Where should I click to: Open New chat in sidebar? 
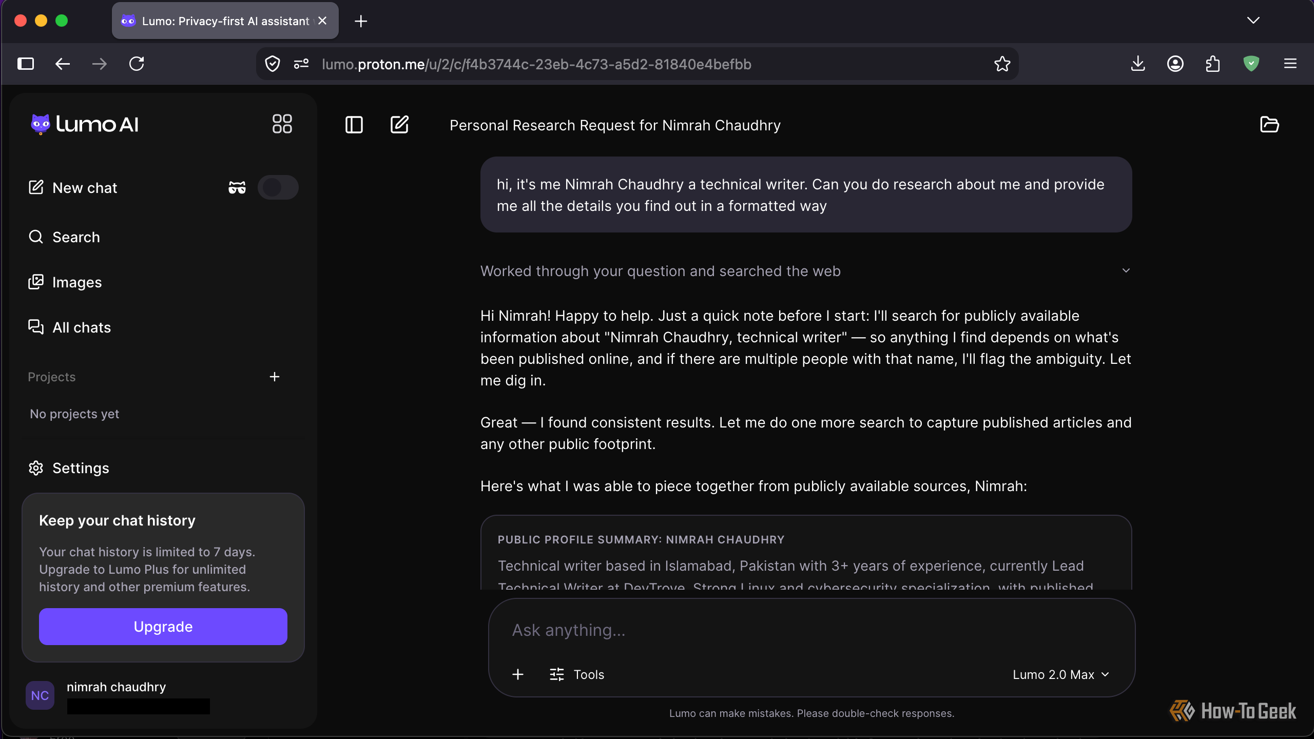tap(73, 188)
